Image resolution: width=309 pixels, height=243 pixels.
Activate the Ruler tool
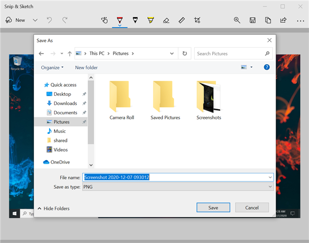(x=181, y=20)
